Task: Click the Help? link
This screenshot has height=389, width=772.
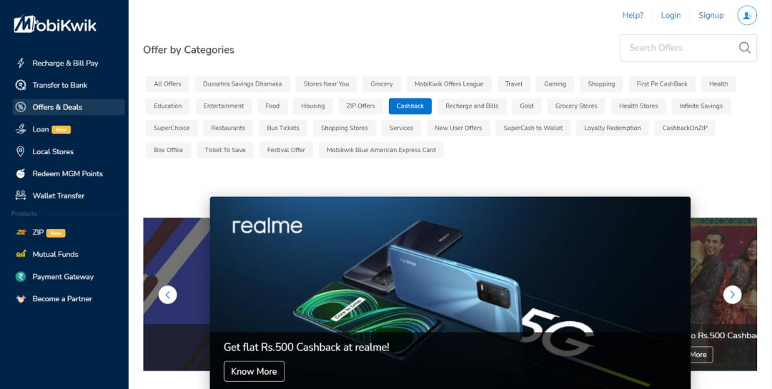Action: 633,15
